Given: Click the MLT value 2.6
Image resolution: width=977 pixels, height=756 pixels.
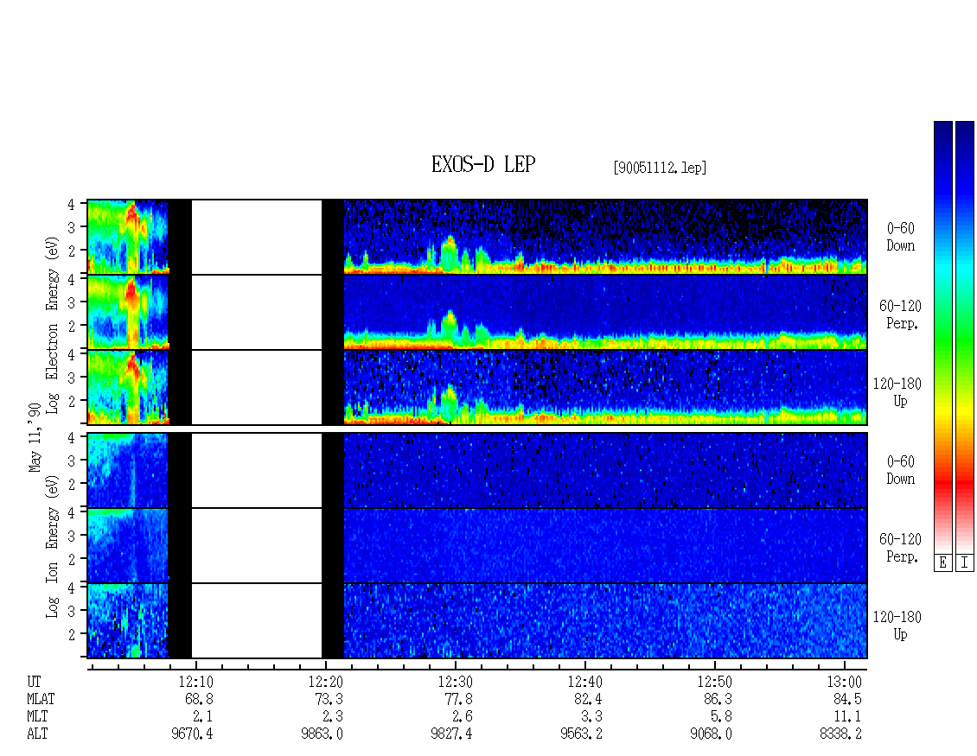Looking at the screenshot, I should pos(463,717).
